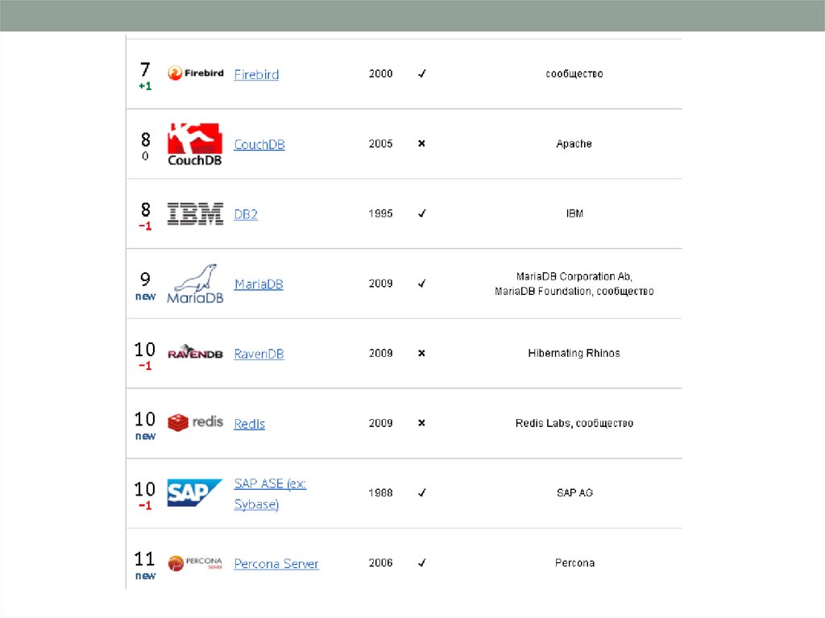
Task: Open the Percona Server link
Action: click(276, 564)
